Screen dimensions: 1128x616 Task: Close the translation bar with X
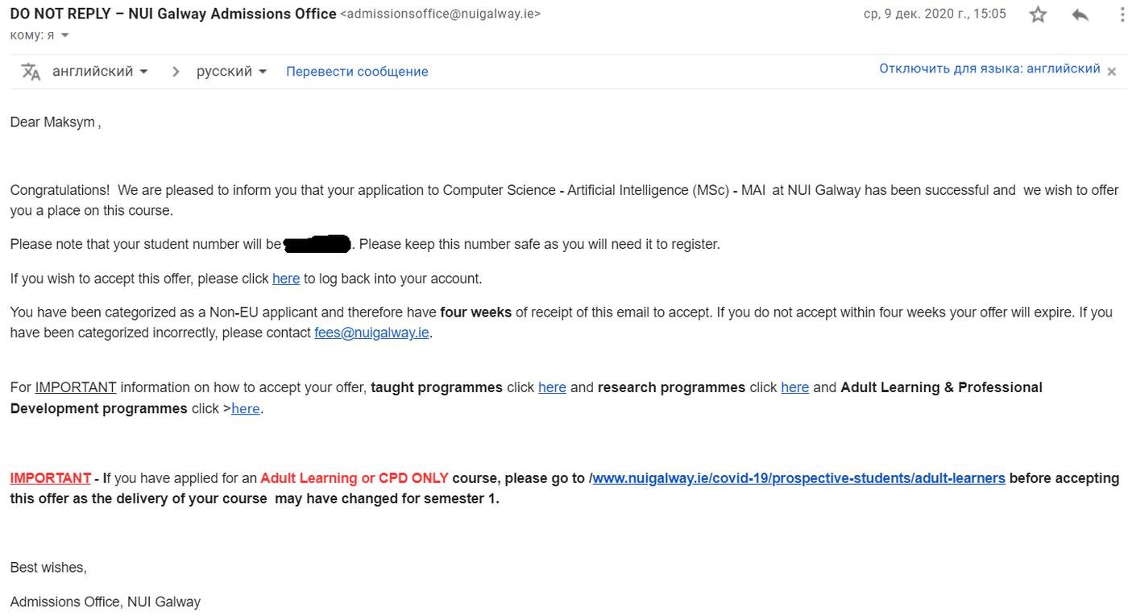pos(1112,72)
